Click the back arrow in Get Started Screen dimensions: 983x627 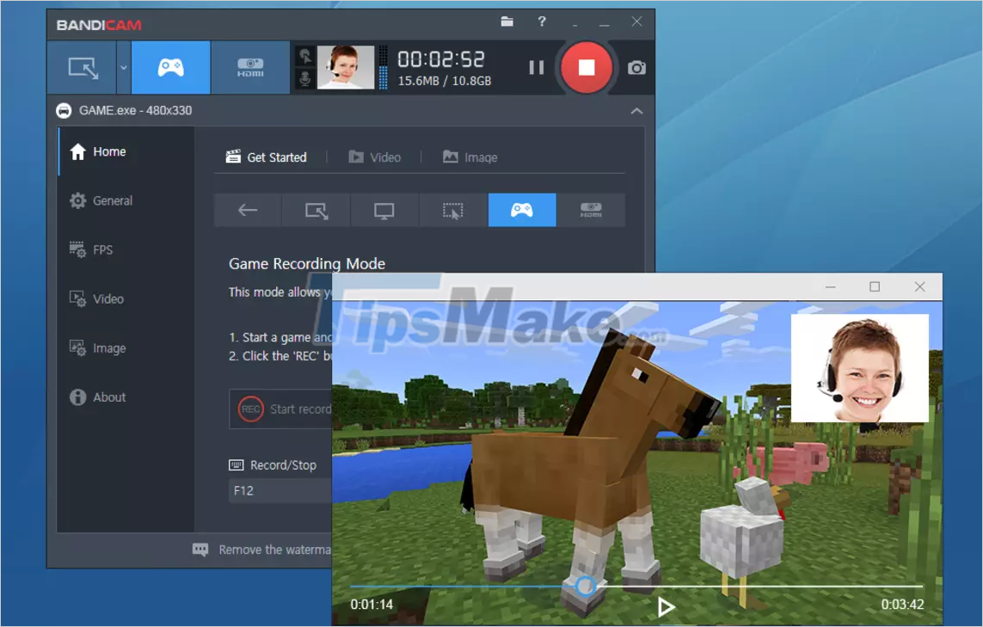[247, 210]
